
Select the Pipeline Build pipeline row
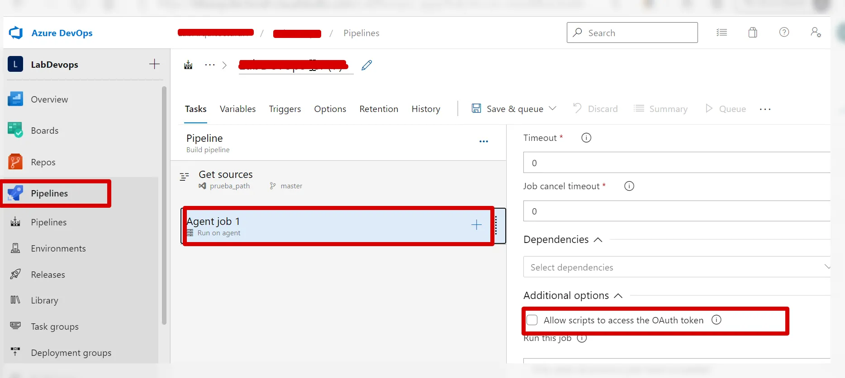[338, 143]
